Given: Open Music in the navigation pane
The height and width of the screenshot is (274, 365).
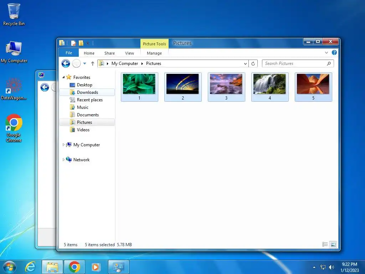Looking at the screenshot, I should pyautogui.click(x=82, y=107).
